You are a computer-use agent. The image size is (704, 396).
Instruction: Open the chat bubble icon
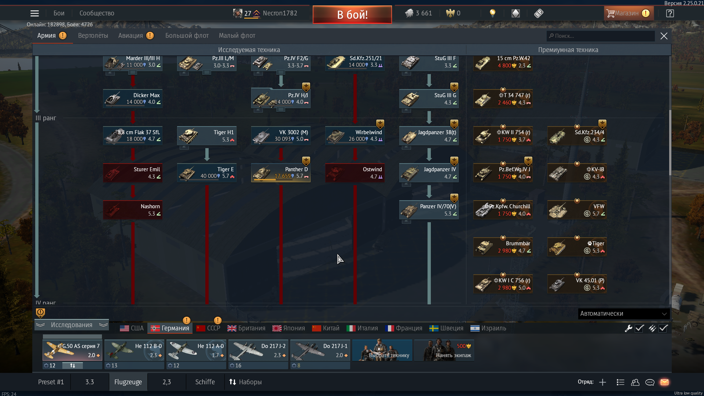[x=650, y=382]
